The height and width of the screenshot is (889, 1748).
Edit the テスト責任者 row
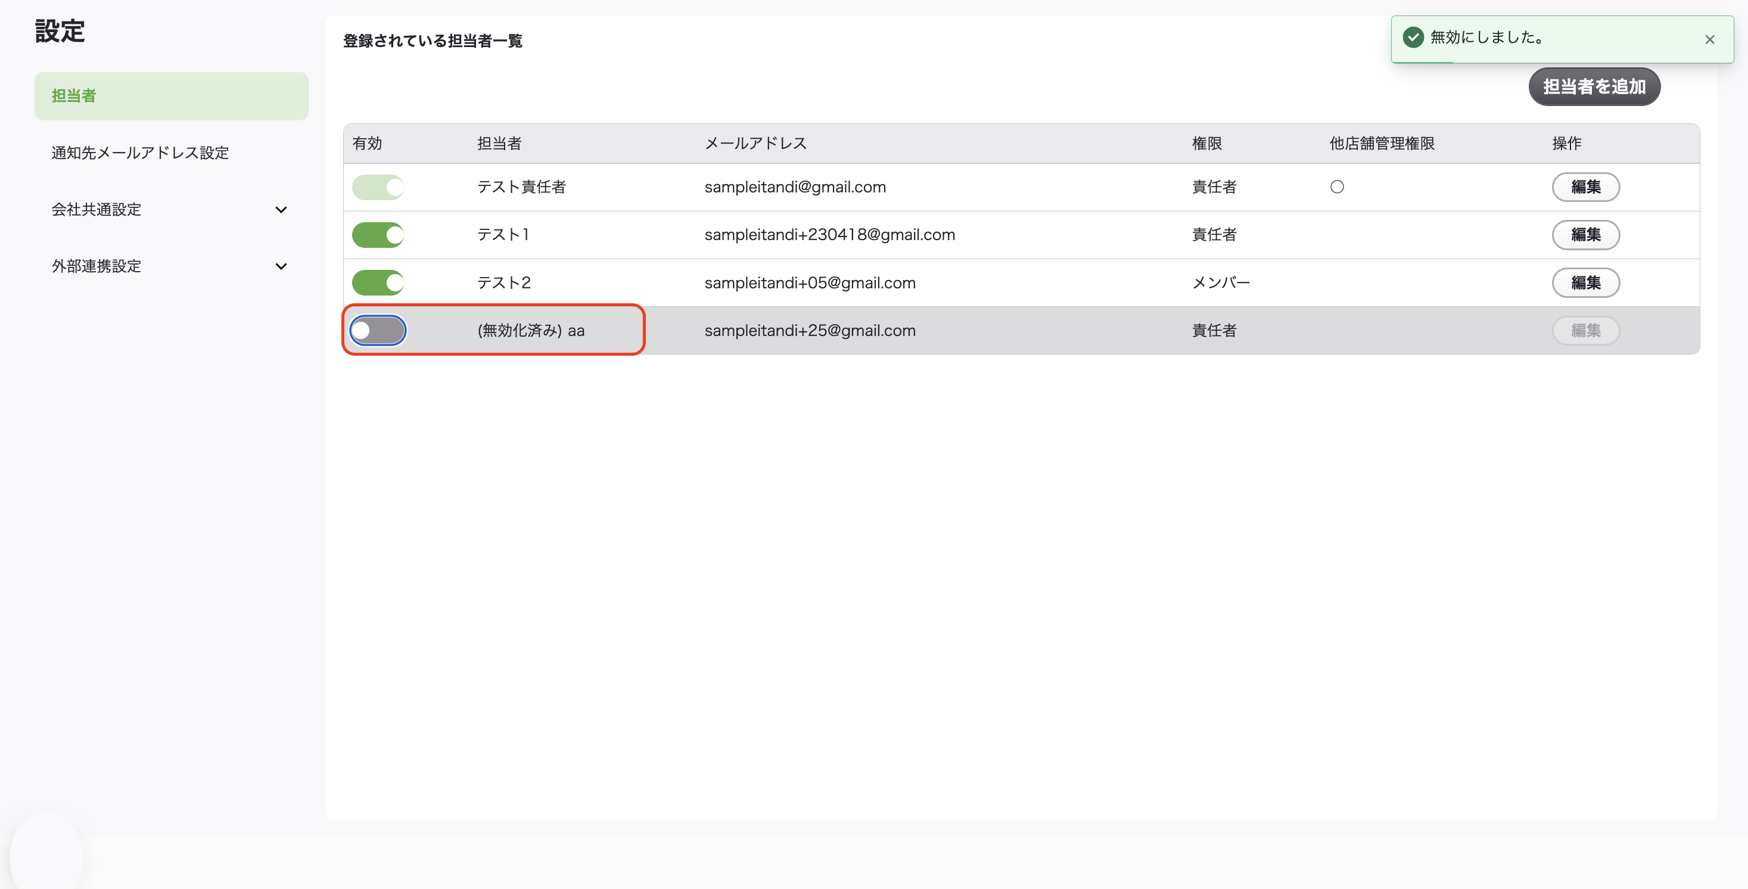1586,187
